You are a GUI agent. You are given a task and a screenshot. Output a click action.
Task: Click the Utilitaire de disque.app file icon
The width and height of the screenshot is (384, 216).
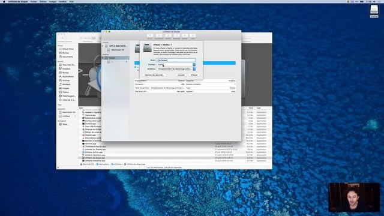coord(83,158)
